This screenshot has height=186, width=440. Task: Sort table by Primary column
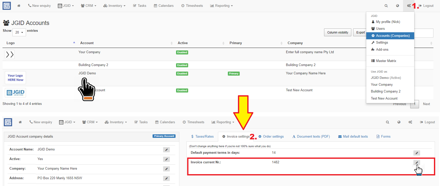click(x=255, y=43)
